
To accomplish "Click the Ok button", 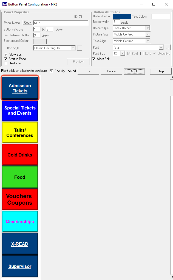I will [x=88, y=71].
